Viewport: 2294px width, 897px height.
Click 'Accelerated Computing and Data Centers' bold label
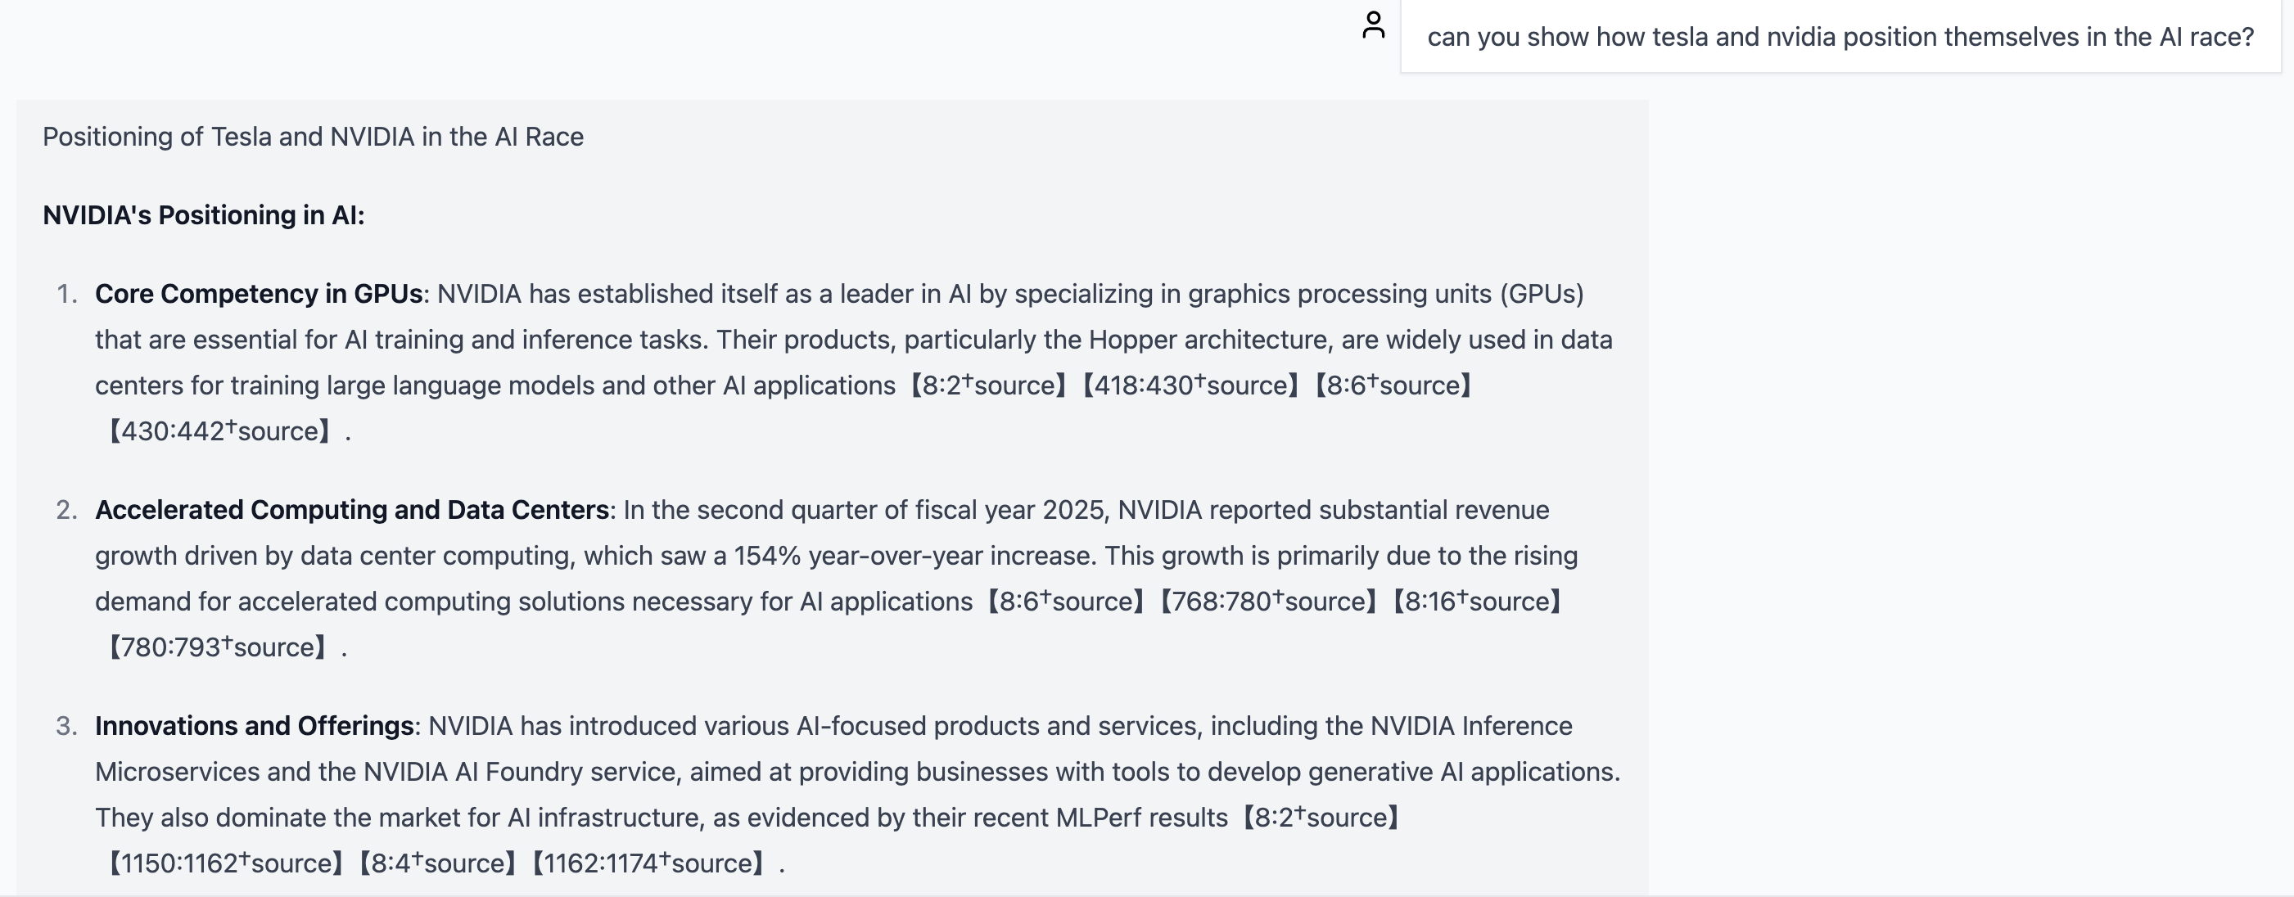352,510
